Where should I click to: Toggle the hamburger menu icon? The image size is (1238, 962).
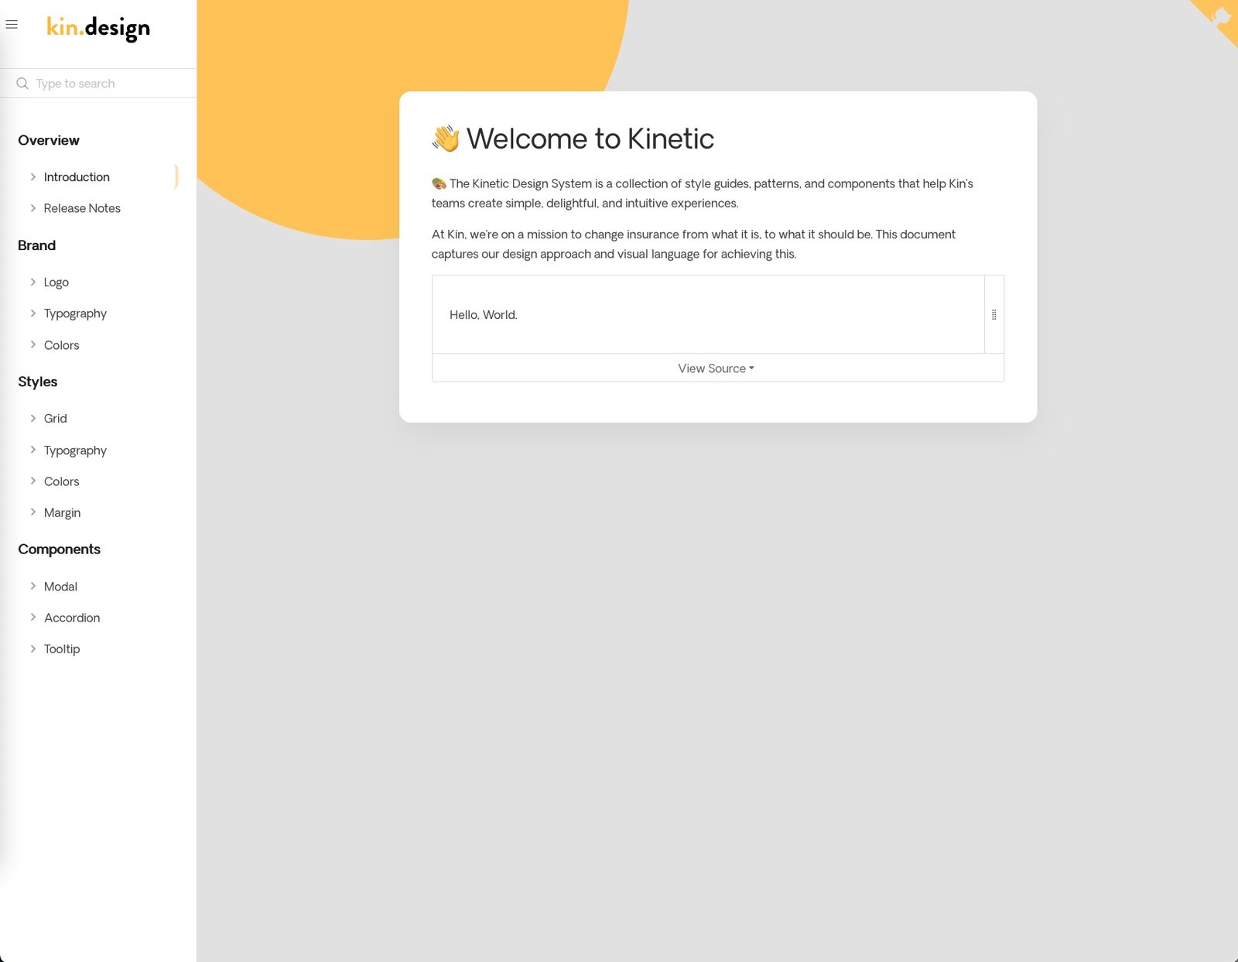pyautogui.click(x=12, y=25)
